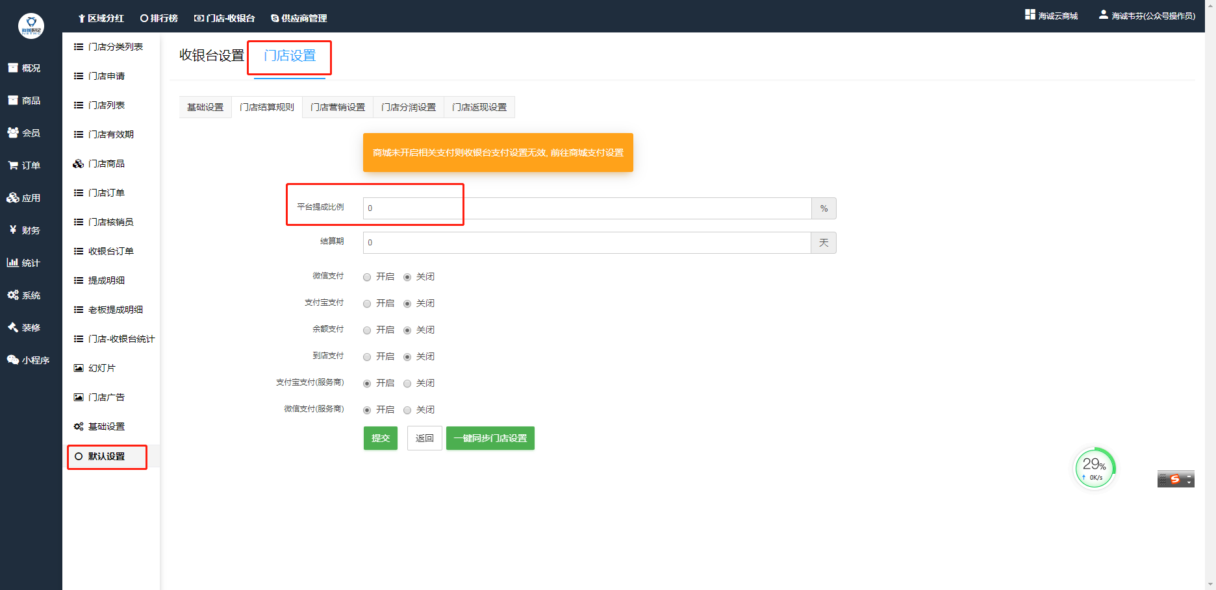The width and height of the screenshot is (1216, 590).
Task: Click list icon beside 门店分类列表
Action: pos(79,47)
